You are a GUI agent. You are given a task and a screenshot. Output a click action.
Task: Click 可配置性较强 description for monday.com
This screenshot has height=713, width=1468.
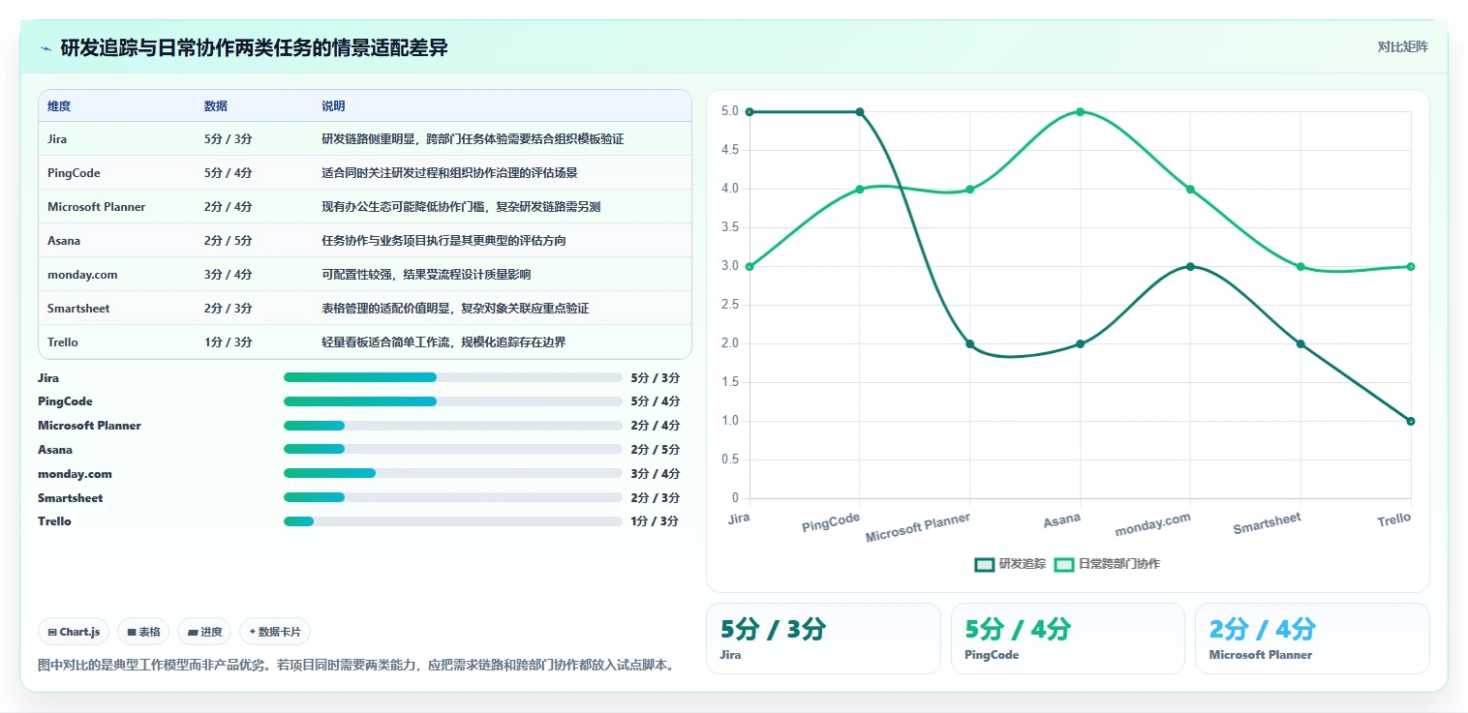[426, 275]
